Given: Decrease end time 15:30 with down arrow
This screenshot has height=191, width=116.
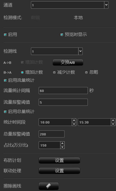Looking at the screenshot, I should tap(113, 124).
